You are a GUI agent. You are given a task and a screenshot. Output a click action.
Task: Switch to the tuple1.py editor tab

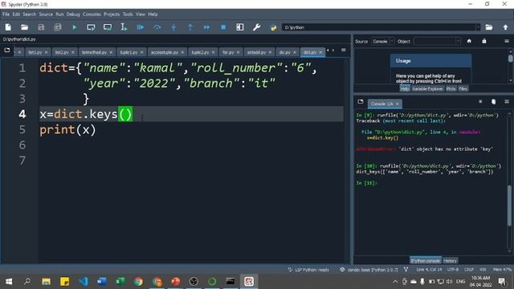[x=128, y=52]
